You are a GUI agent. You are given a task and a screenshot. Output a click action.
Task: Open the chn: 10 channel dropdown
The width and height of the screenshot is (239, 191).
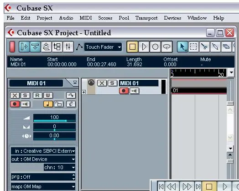point(60,167)
